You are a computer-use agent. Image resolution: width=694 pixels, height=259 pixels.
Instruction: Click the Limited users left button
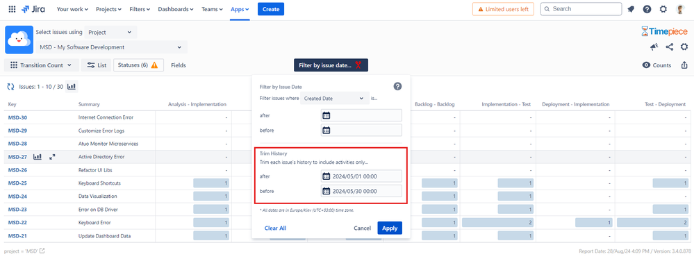coord(503,9)
